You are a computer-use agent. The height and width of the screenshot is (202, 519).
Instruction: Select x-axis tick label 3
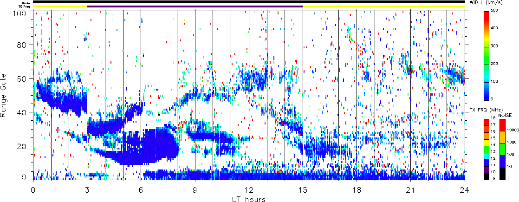click(x=87, y=190)
